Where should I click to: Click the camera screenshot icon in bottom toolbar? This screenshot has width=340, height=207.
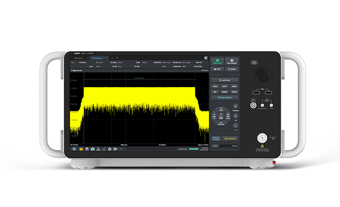pos(92,149)
